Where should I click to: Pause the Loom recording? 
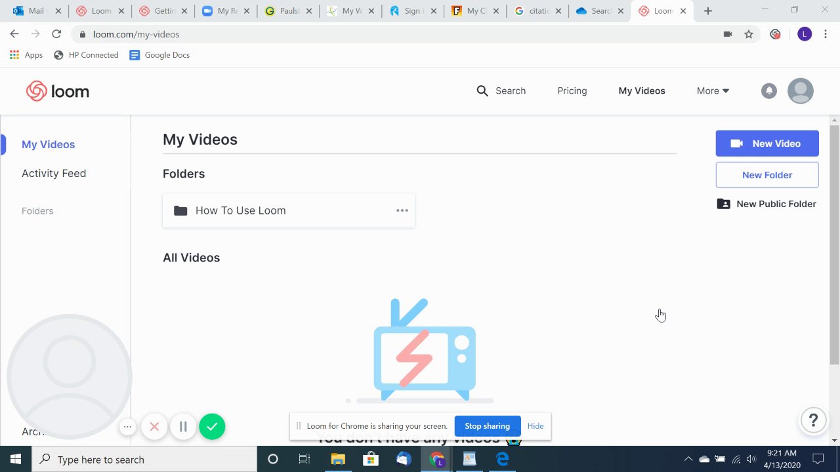coord(183,427)
